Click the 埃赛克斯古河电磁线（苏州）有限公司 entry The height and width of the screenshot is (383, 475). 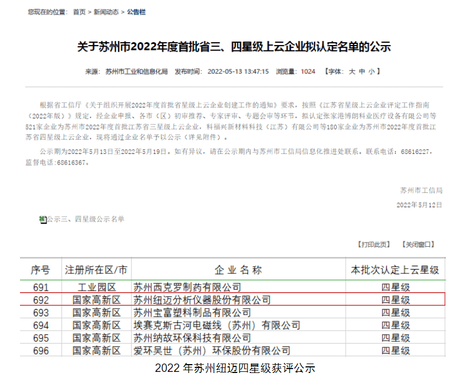[216, 325]
